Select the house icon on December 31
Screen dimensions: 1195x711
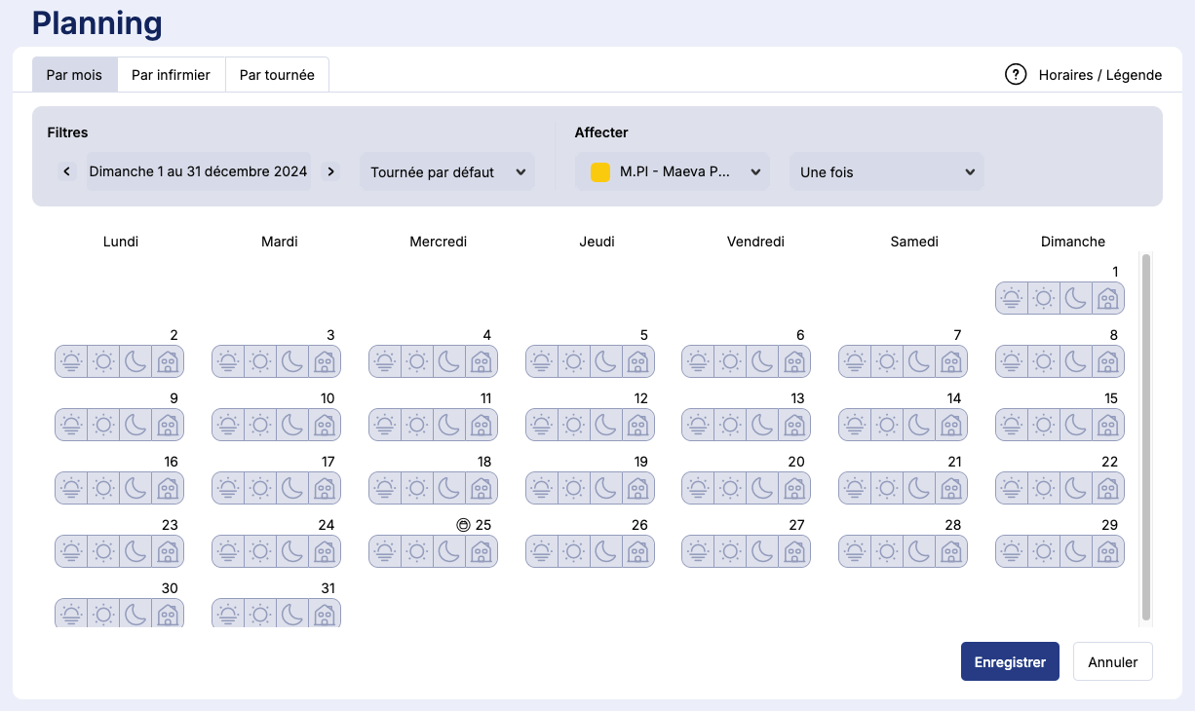click(x=325, y=615)
